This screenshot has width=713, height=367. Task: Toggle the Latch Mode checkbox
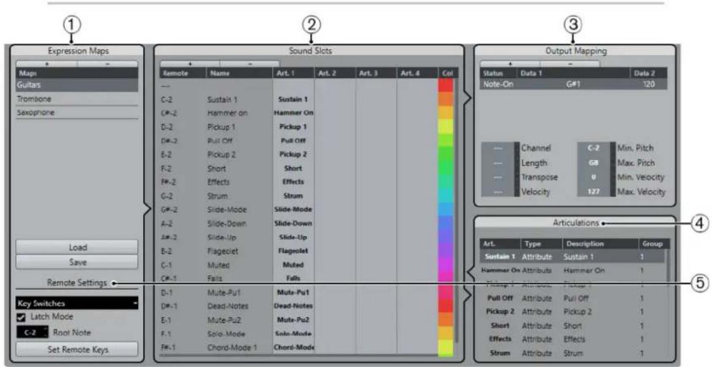click(21, 317)
